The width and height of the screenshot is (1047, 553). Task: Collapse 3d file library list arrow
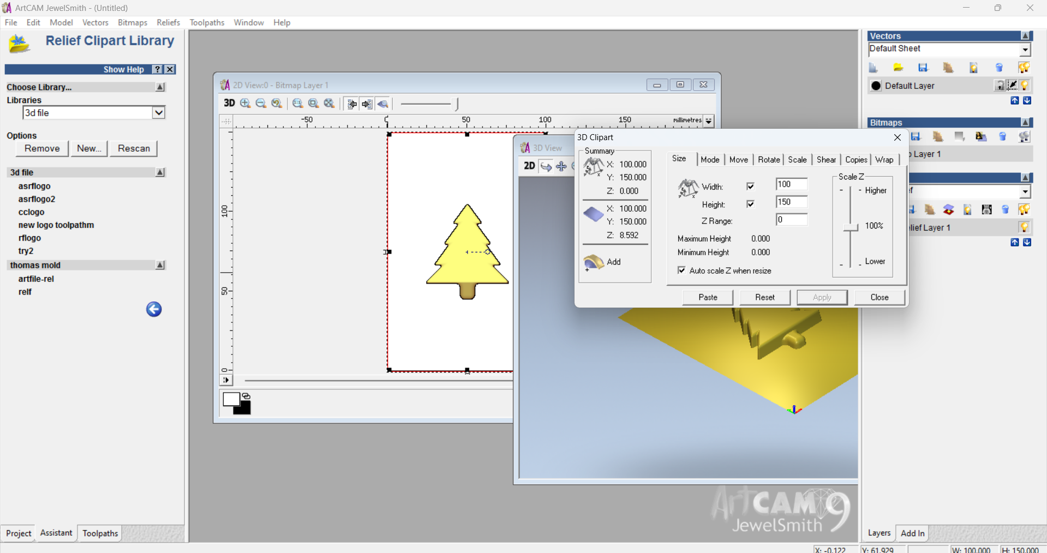(160, 172)
